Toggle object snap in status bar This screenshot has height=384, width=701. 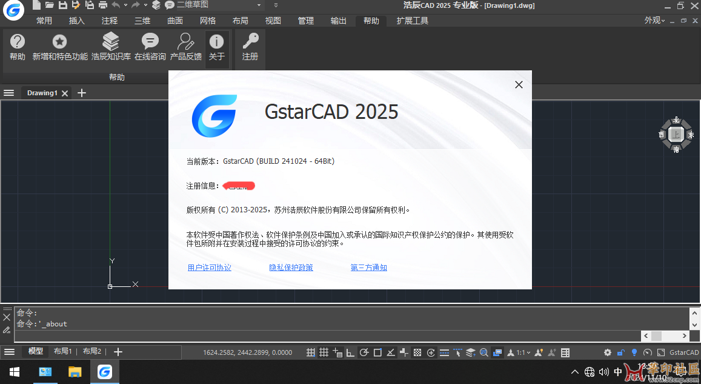[377, 352]
